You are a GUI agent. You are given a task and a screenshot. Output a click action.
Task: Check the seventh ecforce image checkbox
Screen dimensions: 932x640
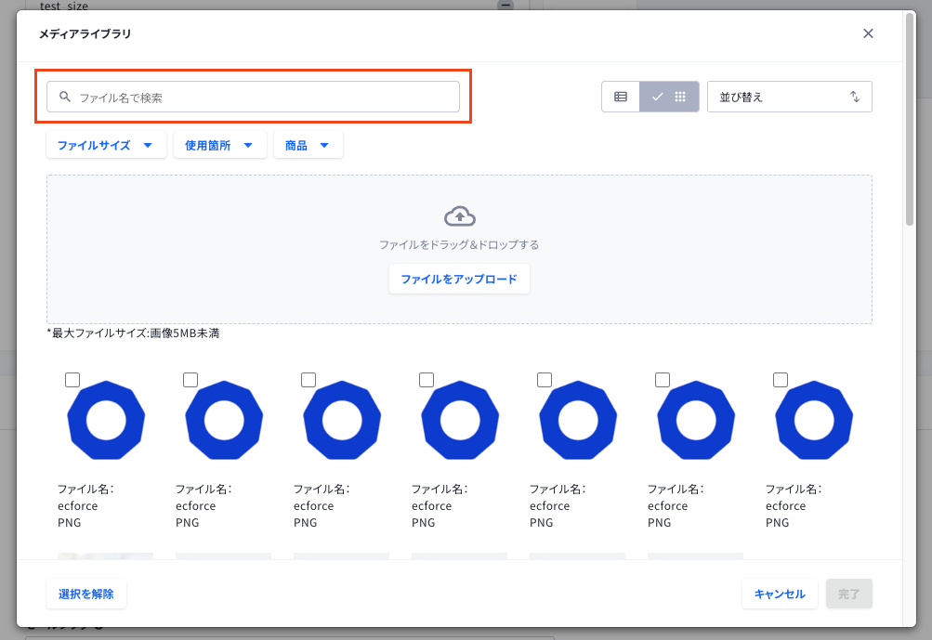(x=781, y=380)
